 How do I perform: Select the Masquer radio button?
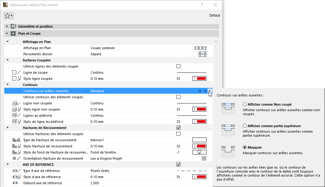[245, 147]
